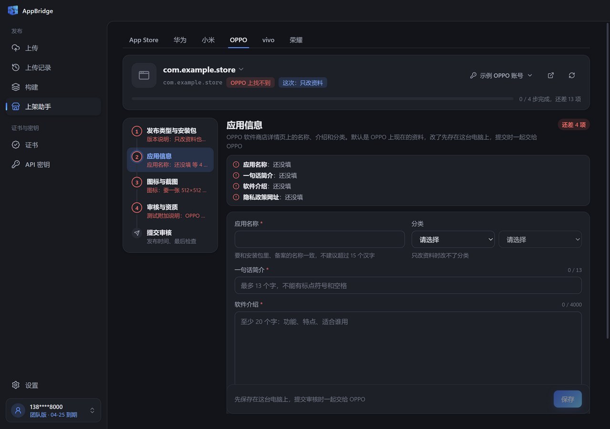Image resolution: width=610 pixels, height=429 pixels.
Task: Click warning icon beside 应用名称：还没填
Action: click(x=236, y=164)
